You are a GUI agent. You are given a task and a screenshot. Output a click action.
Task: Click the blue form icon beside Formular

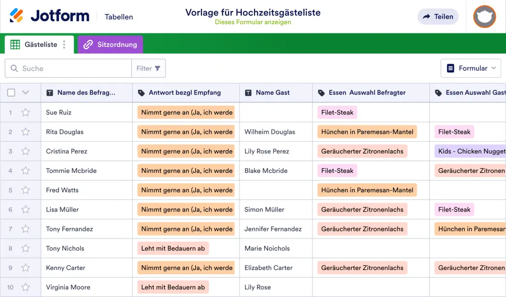[451, 68]
